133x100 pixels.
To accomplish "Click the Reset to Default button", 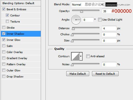I will 105,74.
